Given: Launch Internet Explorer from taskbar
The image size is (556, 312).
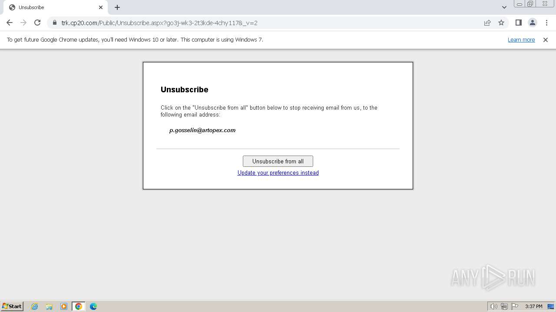Looking at the screenshot, I should point(34,306).
